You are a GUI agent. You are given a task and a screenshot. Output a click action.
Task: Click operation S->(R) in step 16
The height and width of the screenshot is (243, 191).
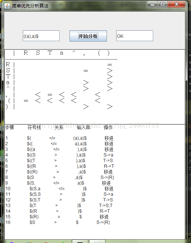(103, 222)
